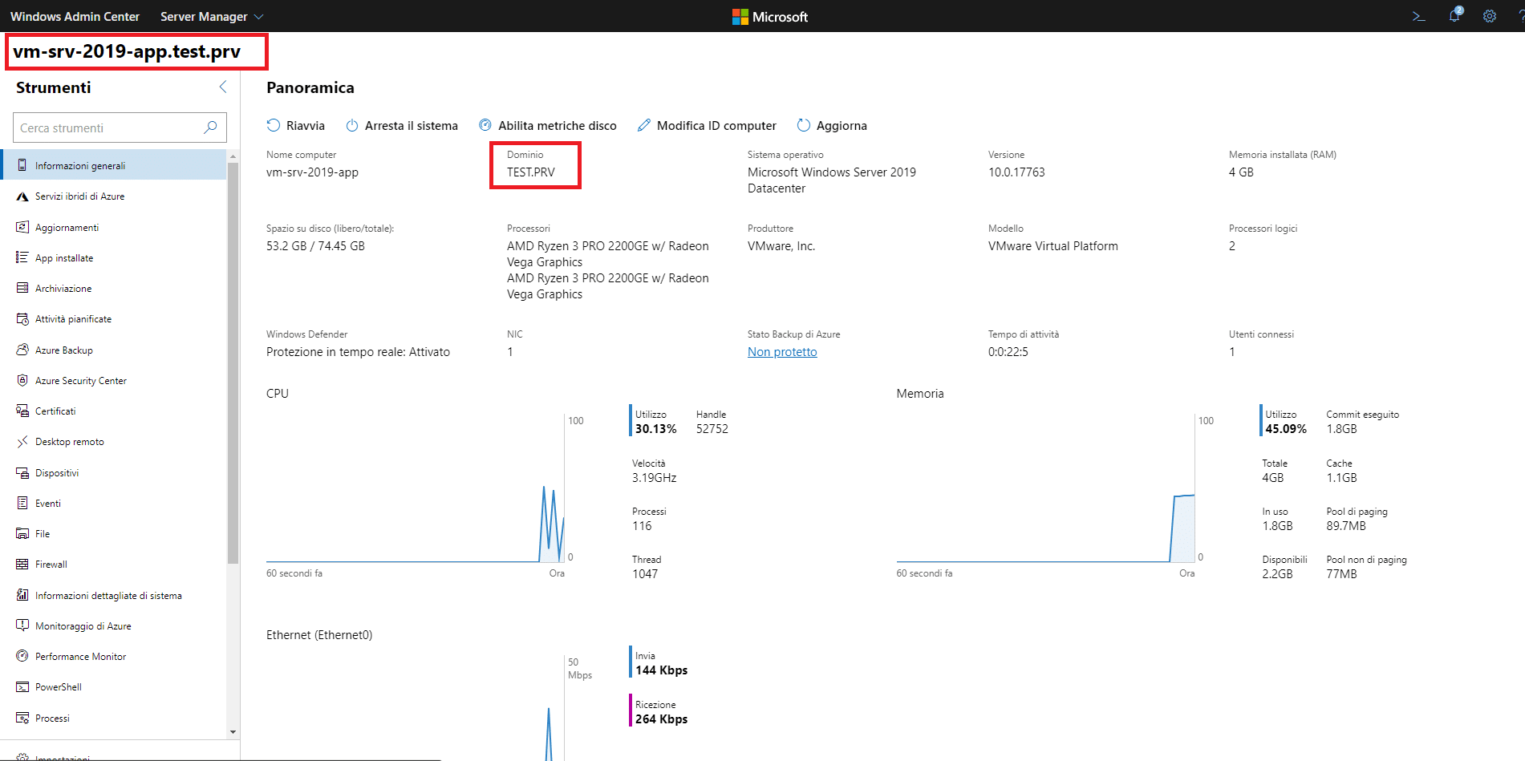
Task: Click the Riavvia button
Action: pos(296,125)
